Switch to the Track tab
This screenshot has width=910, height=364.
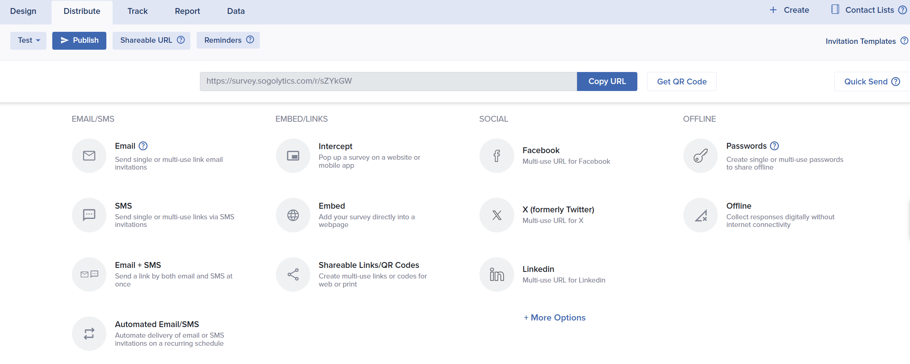point(137,11)
